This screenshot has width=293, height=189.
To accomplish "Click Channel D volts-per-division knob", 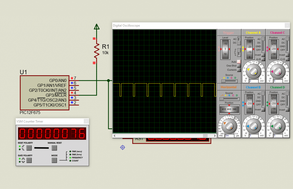I will pos(278,126).
